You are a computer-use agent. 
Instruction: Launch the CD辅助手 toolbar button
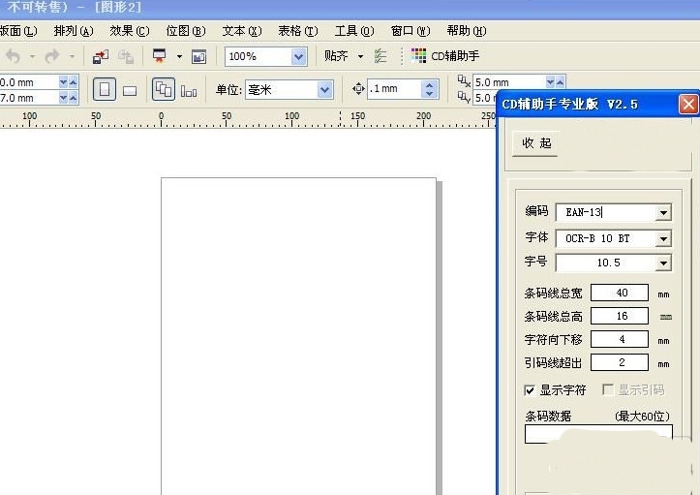[x=445, y=56]
